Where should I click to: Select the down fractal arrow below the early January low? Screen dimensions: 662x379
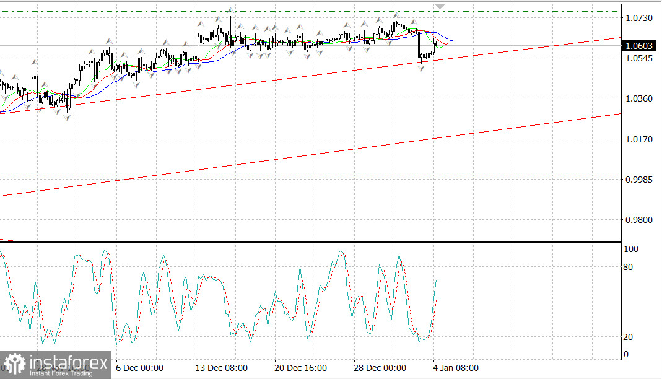[421, 68]
